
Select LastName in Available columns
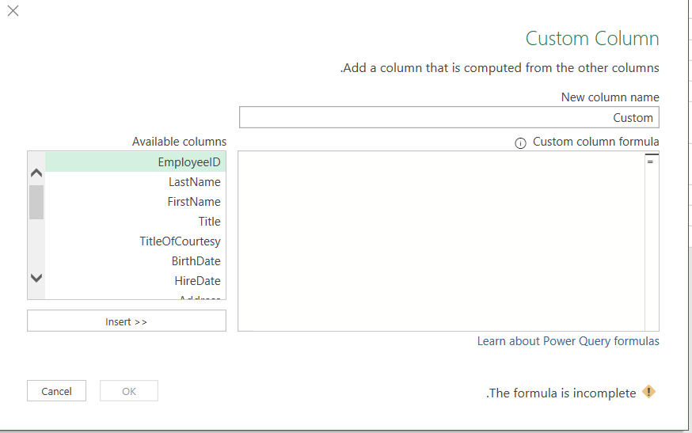[x=135, y=182]
